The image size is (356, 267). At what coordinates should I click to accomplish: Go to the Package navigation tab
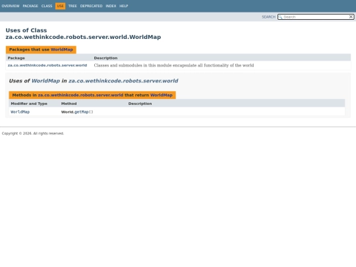tap(30, 6)
